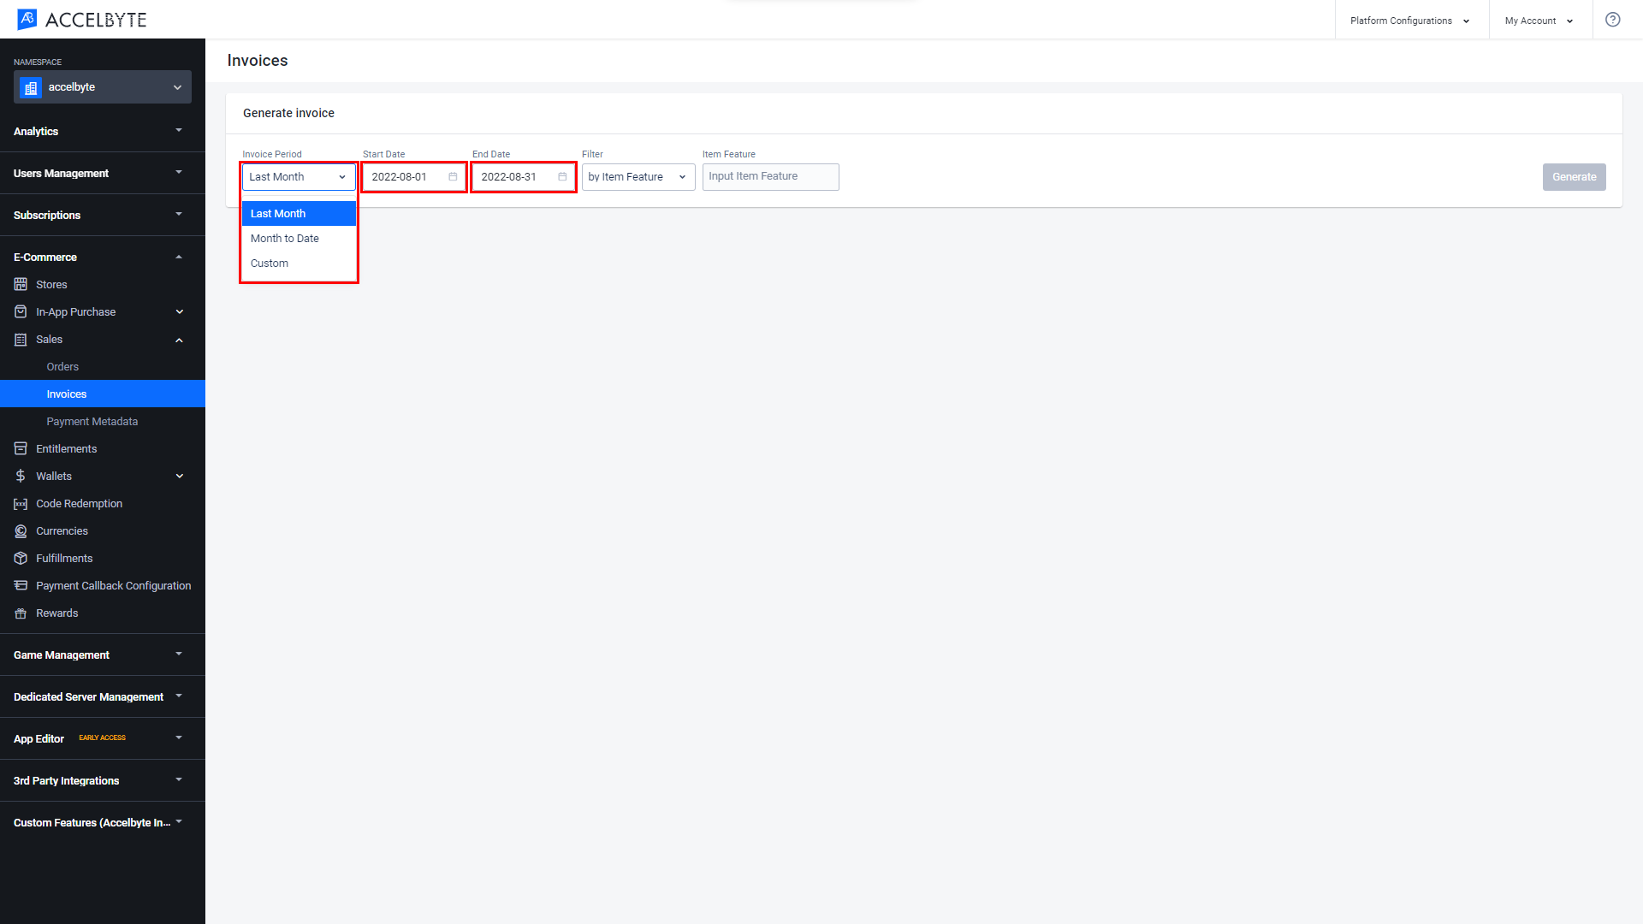Click the Start Date calendar picker
Image resolution: width=1643 pixels, height=924 pixels.
453,177
